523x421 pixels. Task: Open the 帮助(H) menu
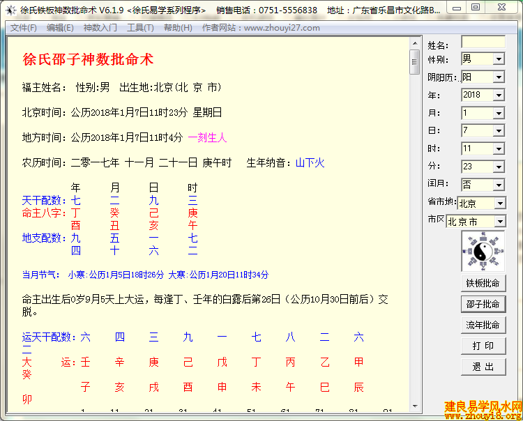pos(178,28)
